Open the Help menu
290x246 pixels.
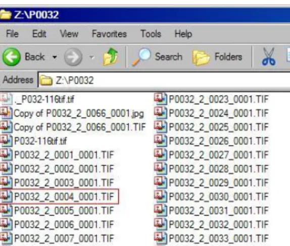tap(183, 34)
